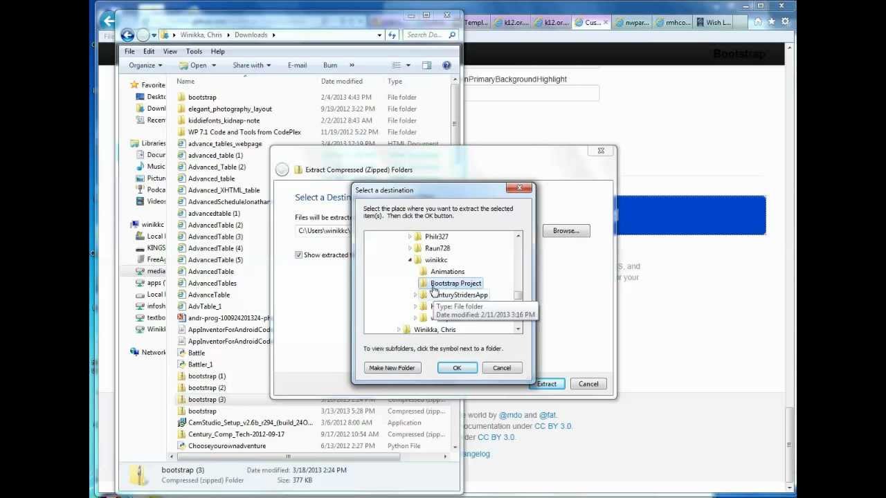Close the active Cus... browser tab

point(606,23)
